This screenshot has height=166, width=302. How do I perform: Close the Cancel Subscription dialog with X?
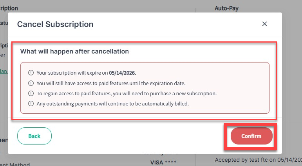[264, 24]
